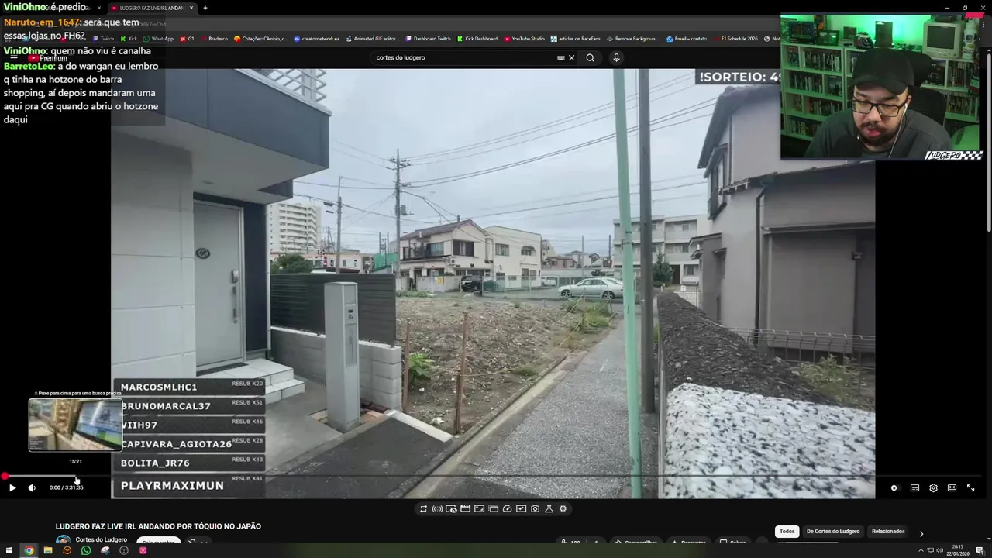Screen dimensions: 992x558
Task: Click the resize player icon below player
Action: (479, 509)
